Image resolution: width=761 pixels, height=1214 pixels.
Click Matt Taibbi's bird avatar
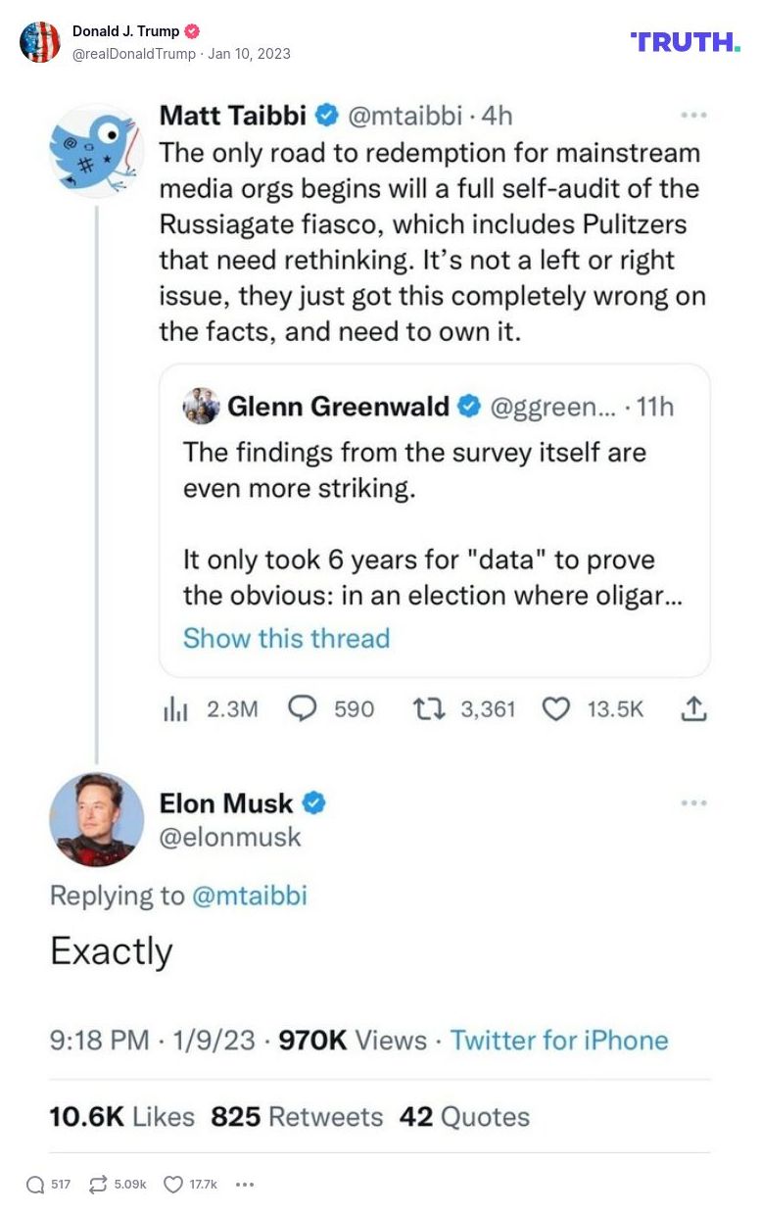(x=96, y=150)
